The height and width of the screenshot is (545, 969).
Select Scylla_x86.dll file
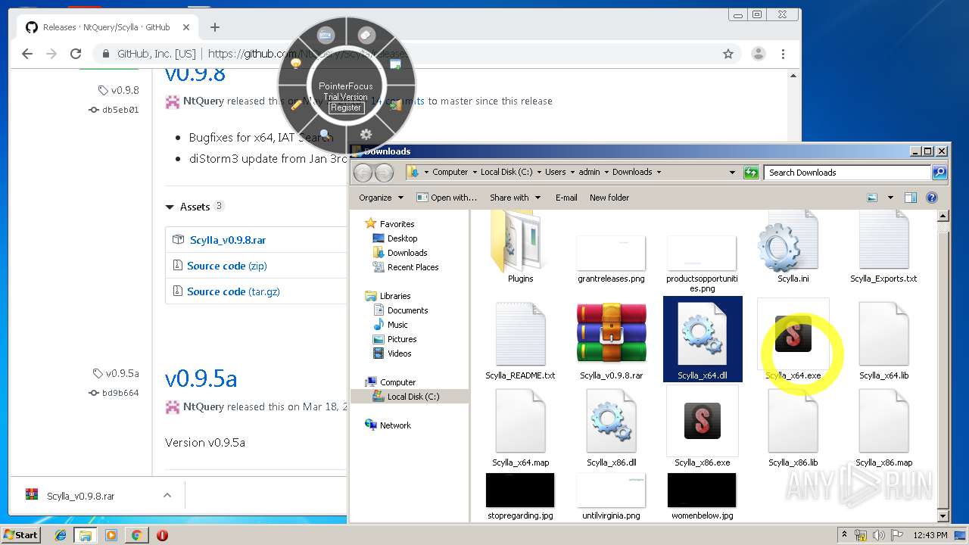click(611, 426)
